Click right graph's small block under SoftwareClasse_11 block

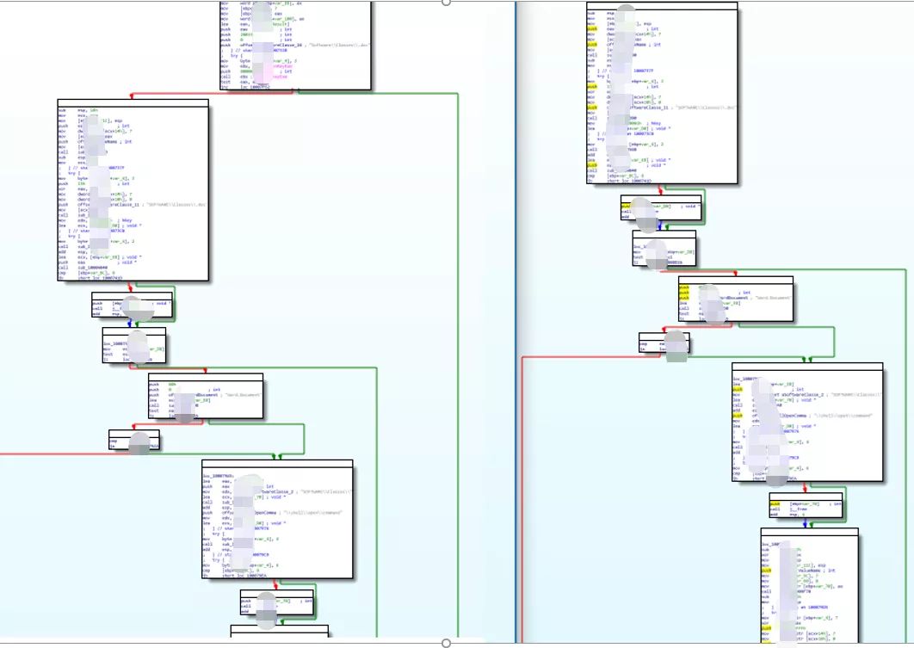click(x=661, y=208)
